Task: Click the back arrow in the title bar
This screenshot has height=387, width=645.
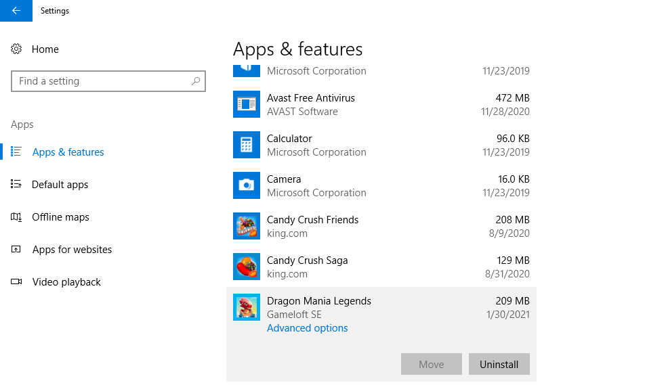Action: (x=16, y=11)
